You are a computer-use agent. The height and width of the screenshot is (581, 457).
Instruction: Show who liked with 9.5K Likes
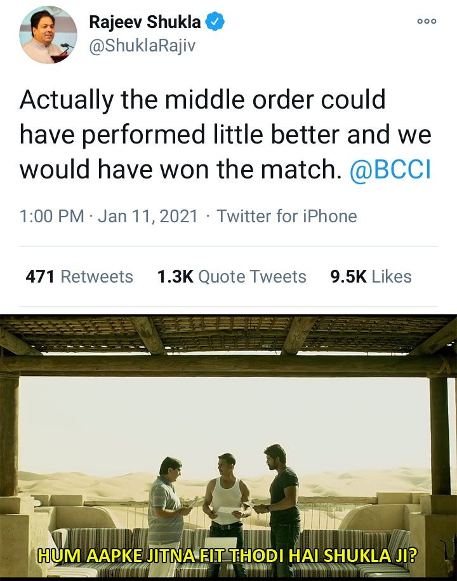pos(370,276)
